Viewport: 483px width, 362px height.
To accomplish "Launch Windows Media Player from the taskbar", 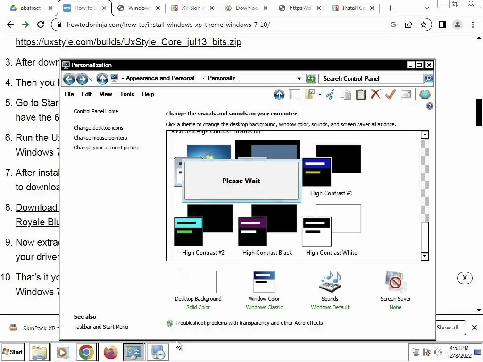I will 63,352.
